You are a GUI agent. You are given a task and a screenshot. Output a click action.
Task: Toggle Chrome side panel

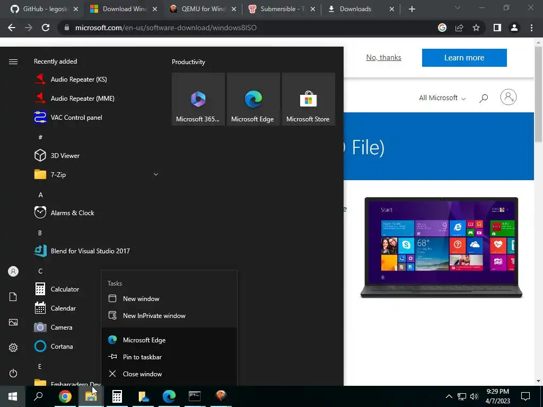pyautogui.click(x=497, y=28)
